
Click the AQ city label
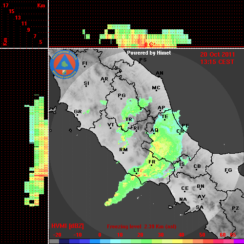point(154,130)
